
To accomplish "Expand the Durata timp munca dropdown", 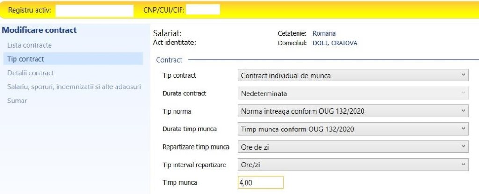I will coord(353,129).
